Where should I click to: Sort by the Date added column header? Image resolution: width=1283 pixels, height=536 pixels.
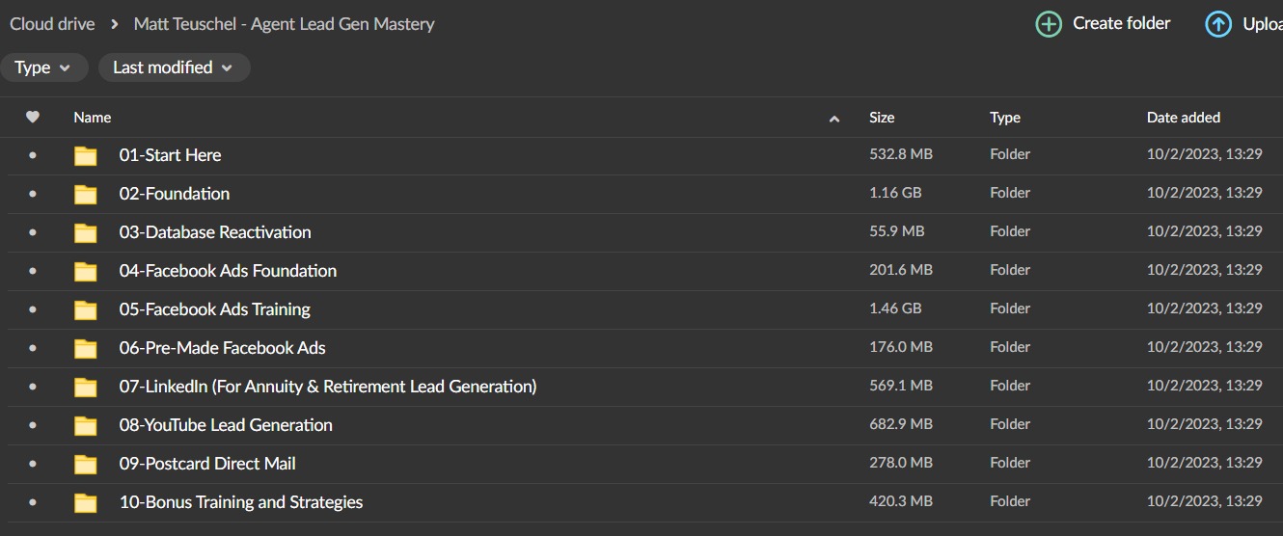pos(1184,117)
